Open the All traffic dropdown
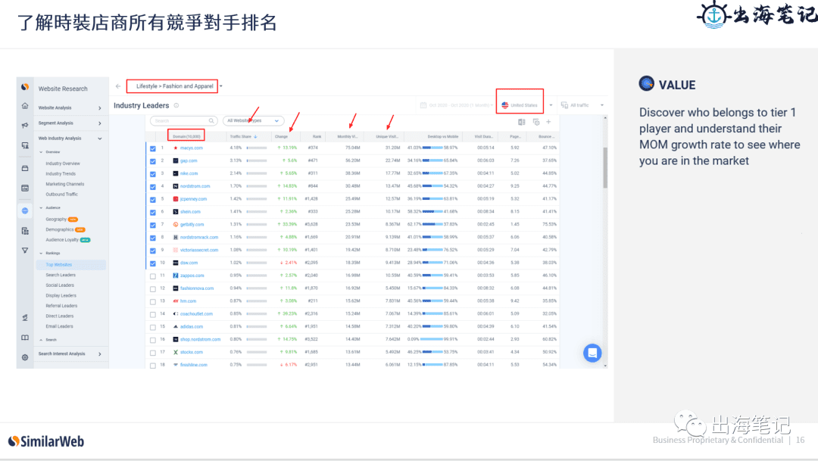This screenshot has height=461, width=818. [582, 105]
